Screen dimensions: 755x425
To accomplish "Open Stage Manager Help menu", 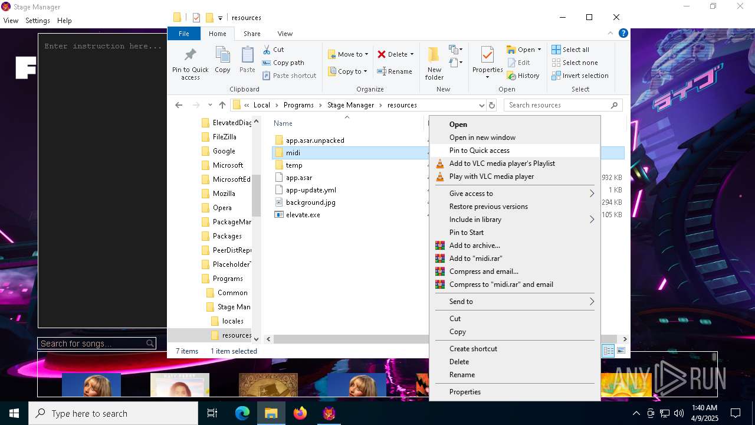I will tap(64, 20).
